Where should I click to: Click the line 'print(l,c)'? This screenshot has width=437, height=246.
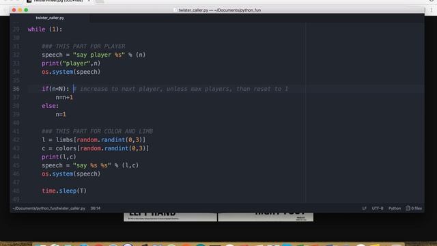point(59,157)
